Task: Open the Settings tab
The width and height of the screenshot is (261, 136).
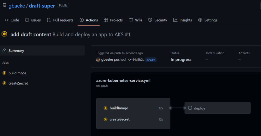Action: 208,20
